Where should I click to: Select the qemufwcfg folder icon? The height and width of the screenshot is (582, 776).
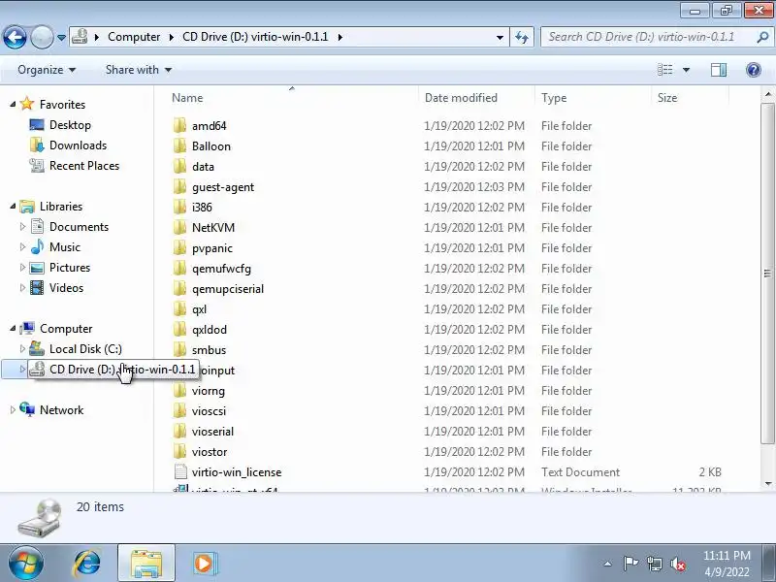[180, 269]
